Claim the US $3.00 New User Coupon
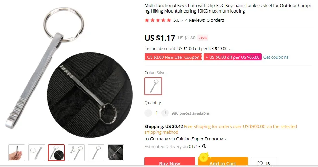This screenshot has height=167, width=318. (x=173, y=57)
